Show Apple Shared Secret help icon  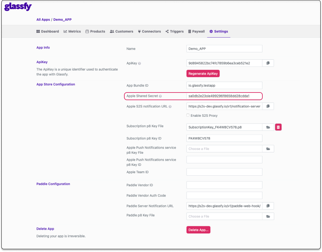click(160, 96)
